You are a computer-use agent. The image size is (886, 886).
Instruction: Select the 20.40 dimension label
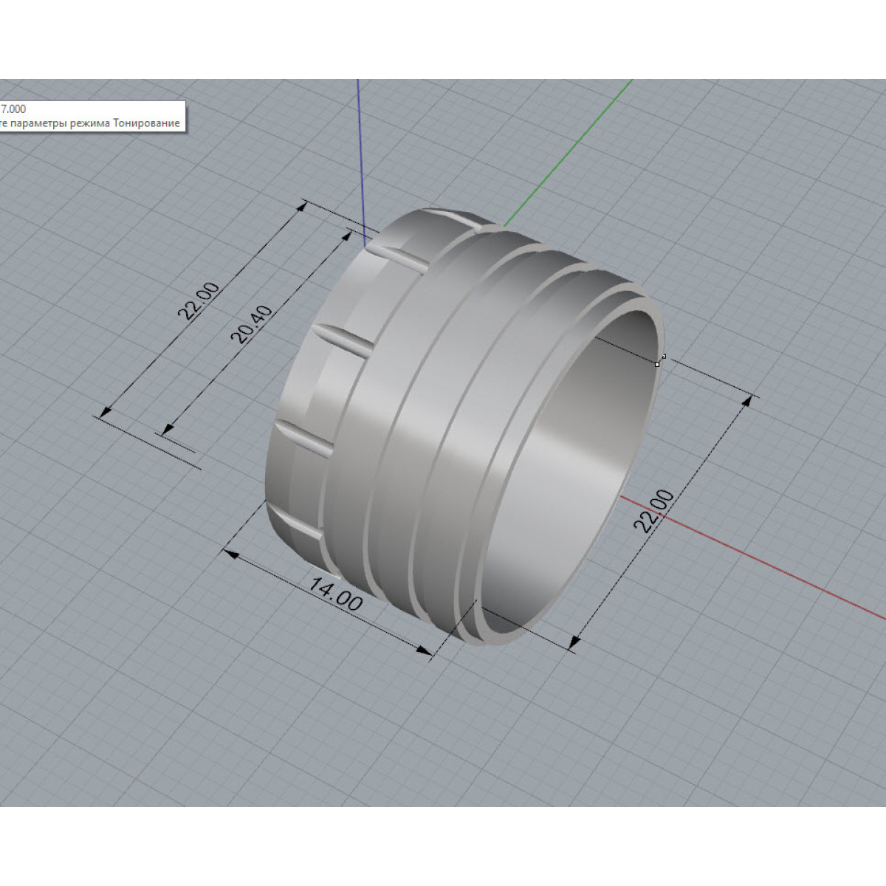click(x=252, y=325)
